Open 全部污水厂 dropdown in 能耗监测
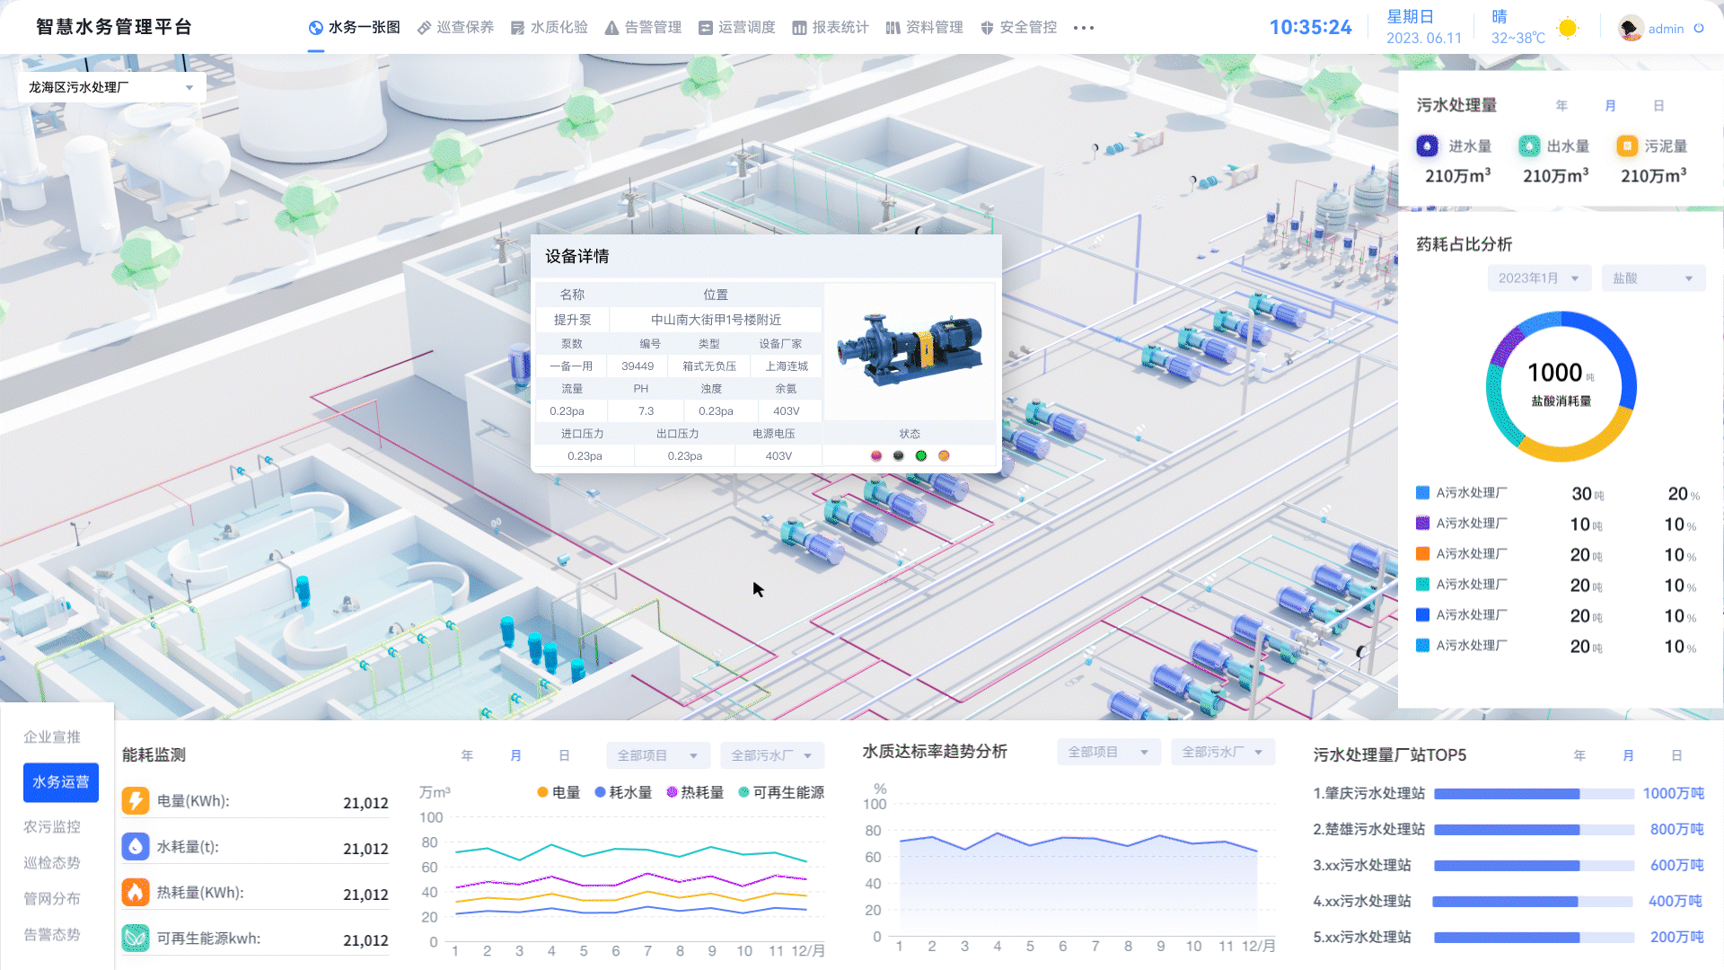The image size is (1724, 970). click(x=772, y=755)
